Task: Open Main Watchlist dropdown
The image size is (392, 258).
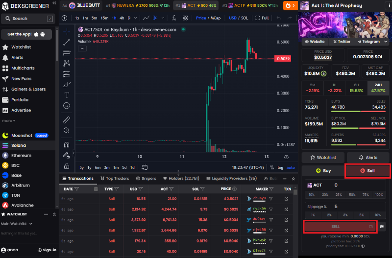Action: (17, 224)
